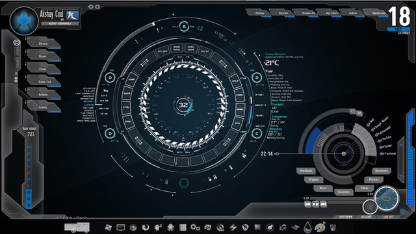Launch Steam from the left launcher

pos(44,56)
